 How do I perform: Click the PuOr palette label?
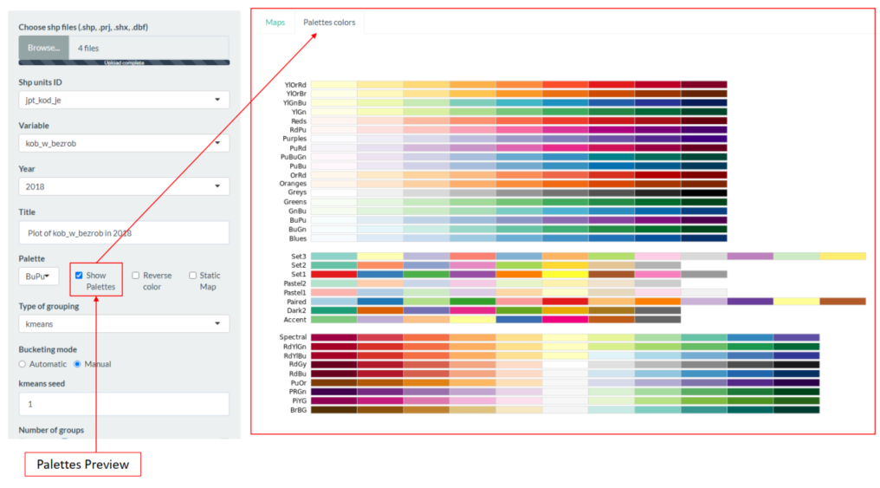(299, 383)
